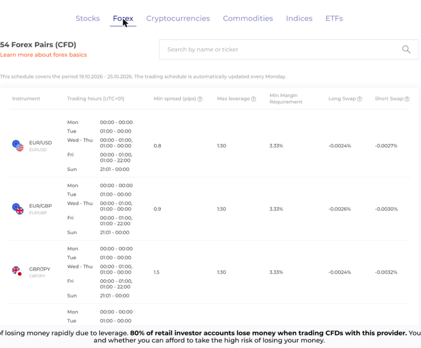The image size is (421, 348).
Task: Select EUR/GBP max leverage 1:30
Action: pyautogui.click(x=221, y=208)
